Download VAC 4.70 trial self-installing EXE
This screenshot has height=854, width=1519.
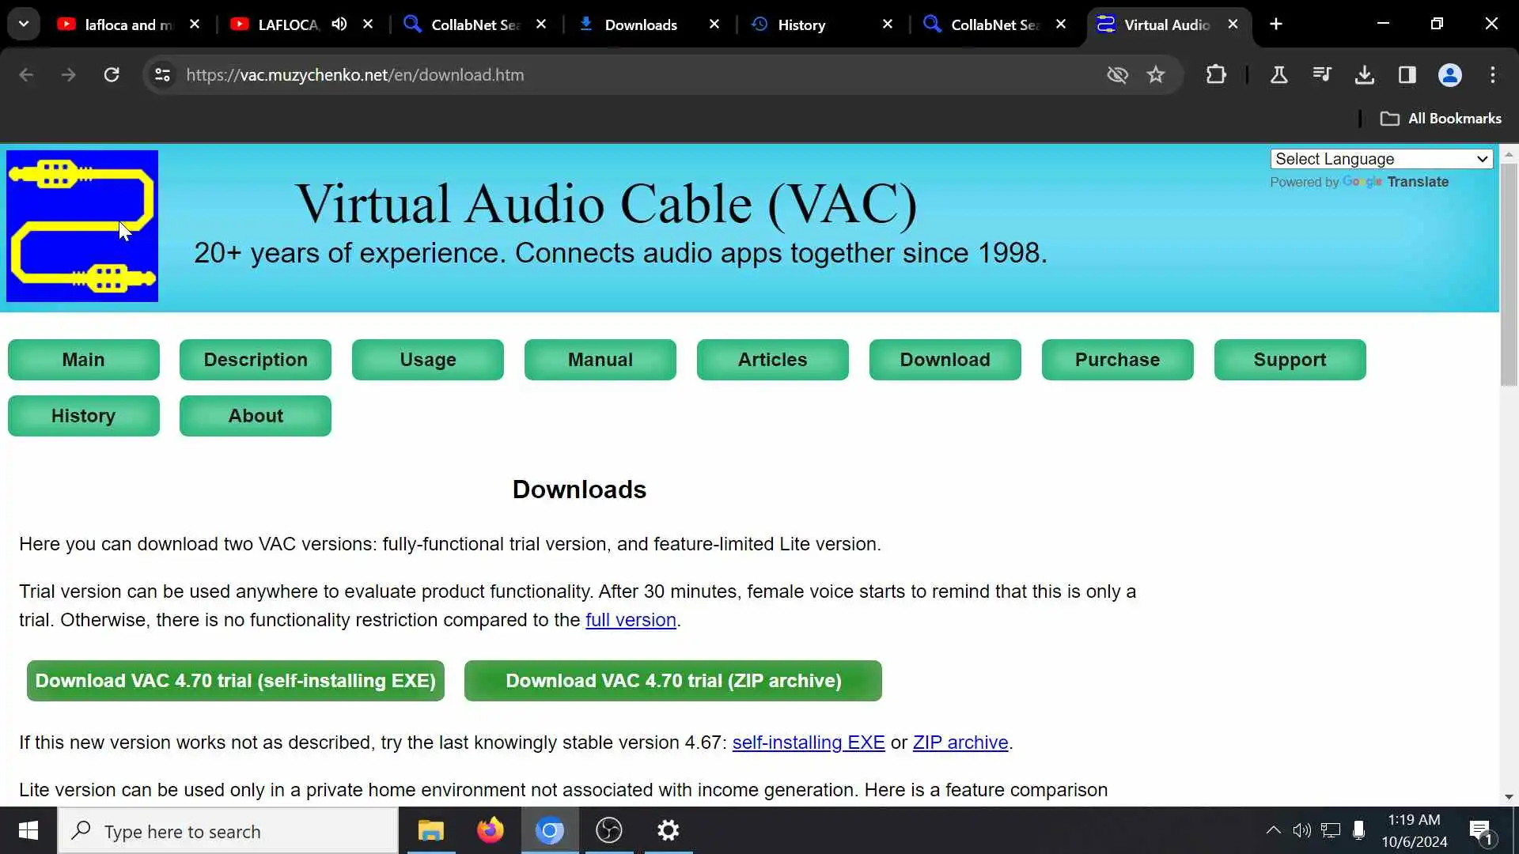click(235, 681)
